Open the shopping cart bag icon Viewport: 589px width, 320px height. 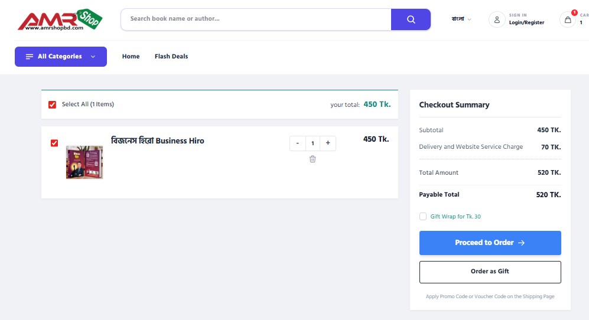pyautogui.click(x=568, y=19)
